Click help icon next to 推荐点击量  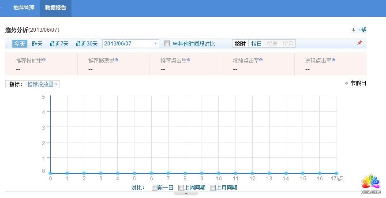189,60
